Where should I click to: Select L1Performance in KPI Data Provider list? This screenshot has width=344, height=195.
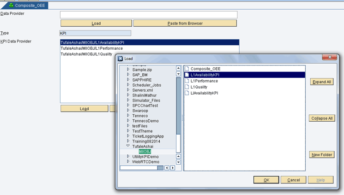pos(91,48)
